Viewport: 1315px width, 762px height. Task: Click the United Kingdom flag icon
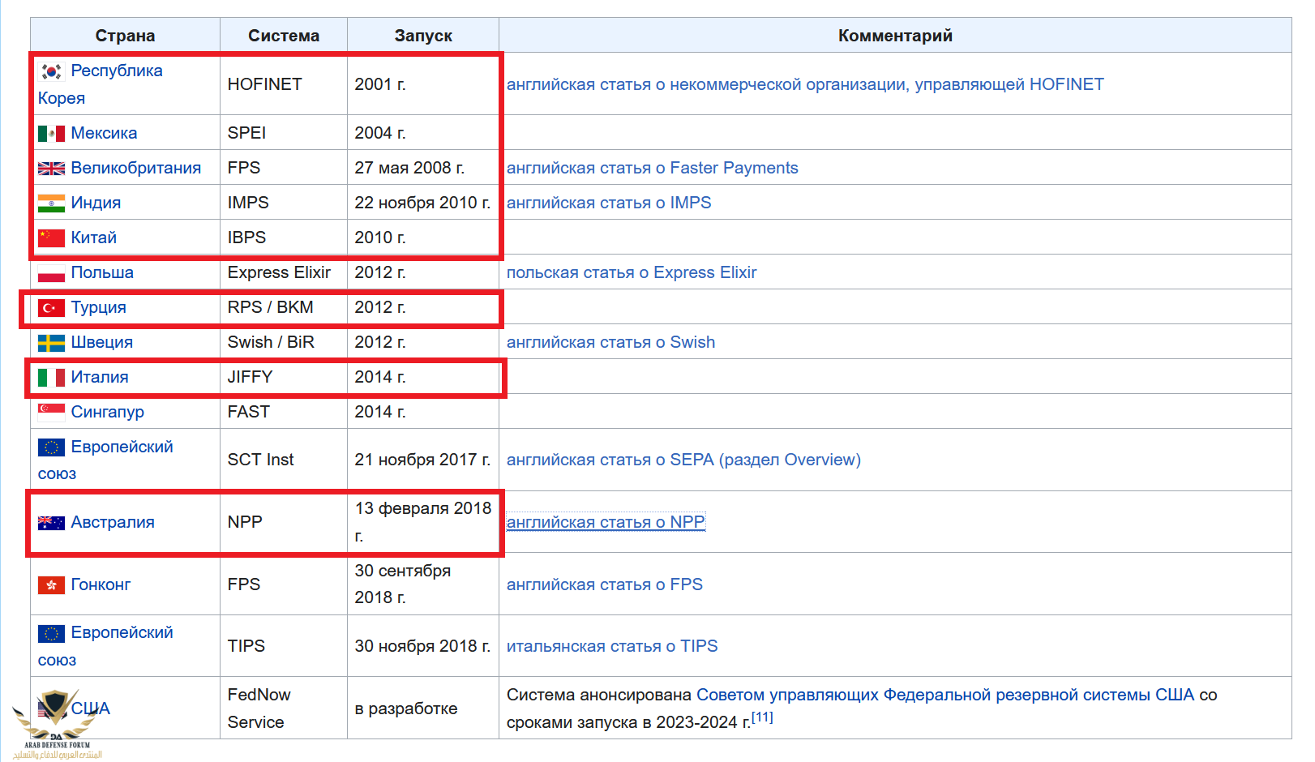[x=51, y=169]
